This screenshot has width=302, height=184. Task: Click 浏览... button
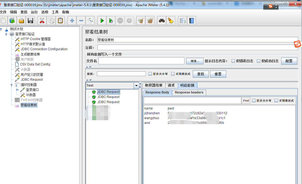[x=195, y=61]
